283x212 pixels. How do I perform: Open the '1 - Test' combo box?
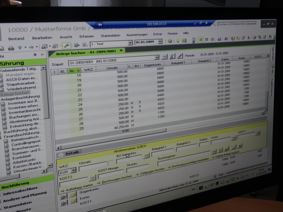pos(130,43)
